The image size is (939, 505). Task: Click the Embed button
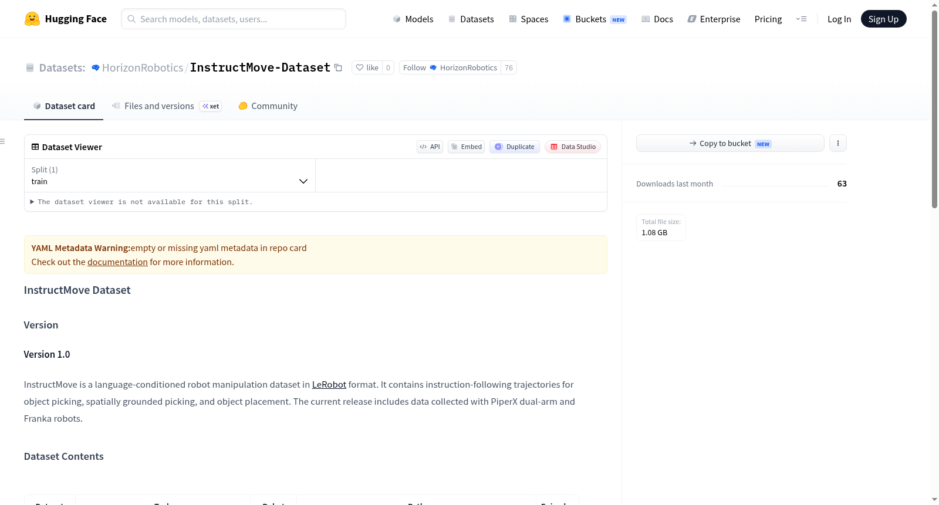point(466,147)
